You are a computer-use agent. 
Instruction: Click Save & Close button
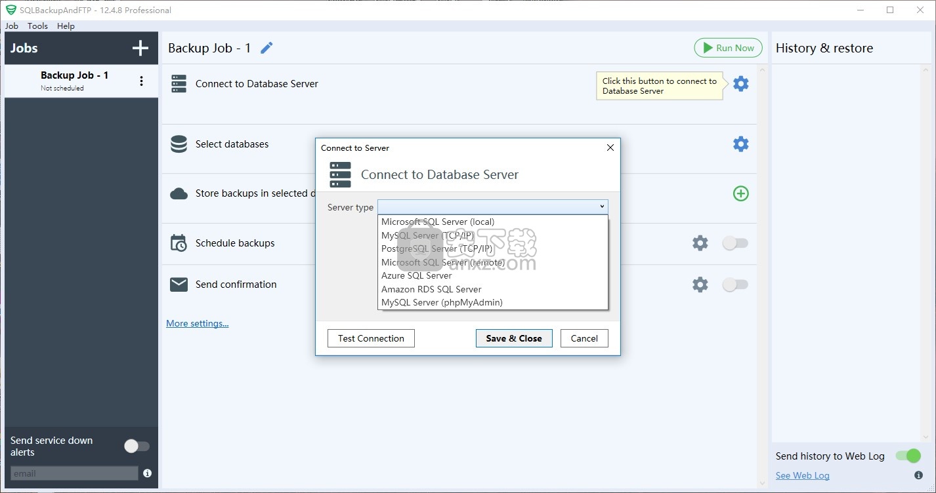click(514, 338)
